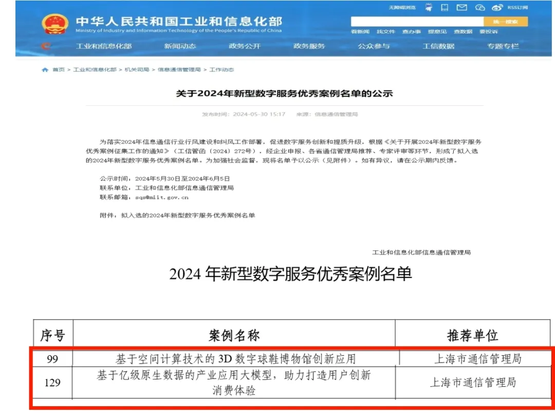Click the publish time 2024-05-30 15:17

click(x=259, y=114)
